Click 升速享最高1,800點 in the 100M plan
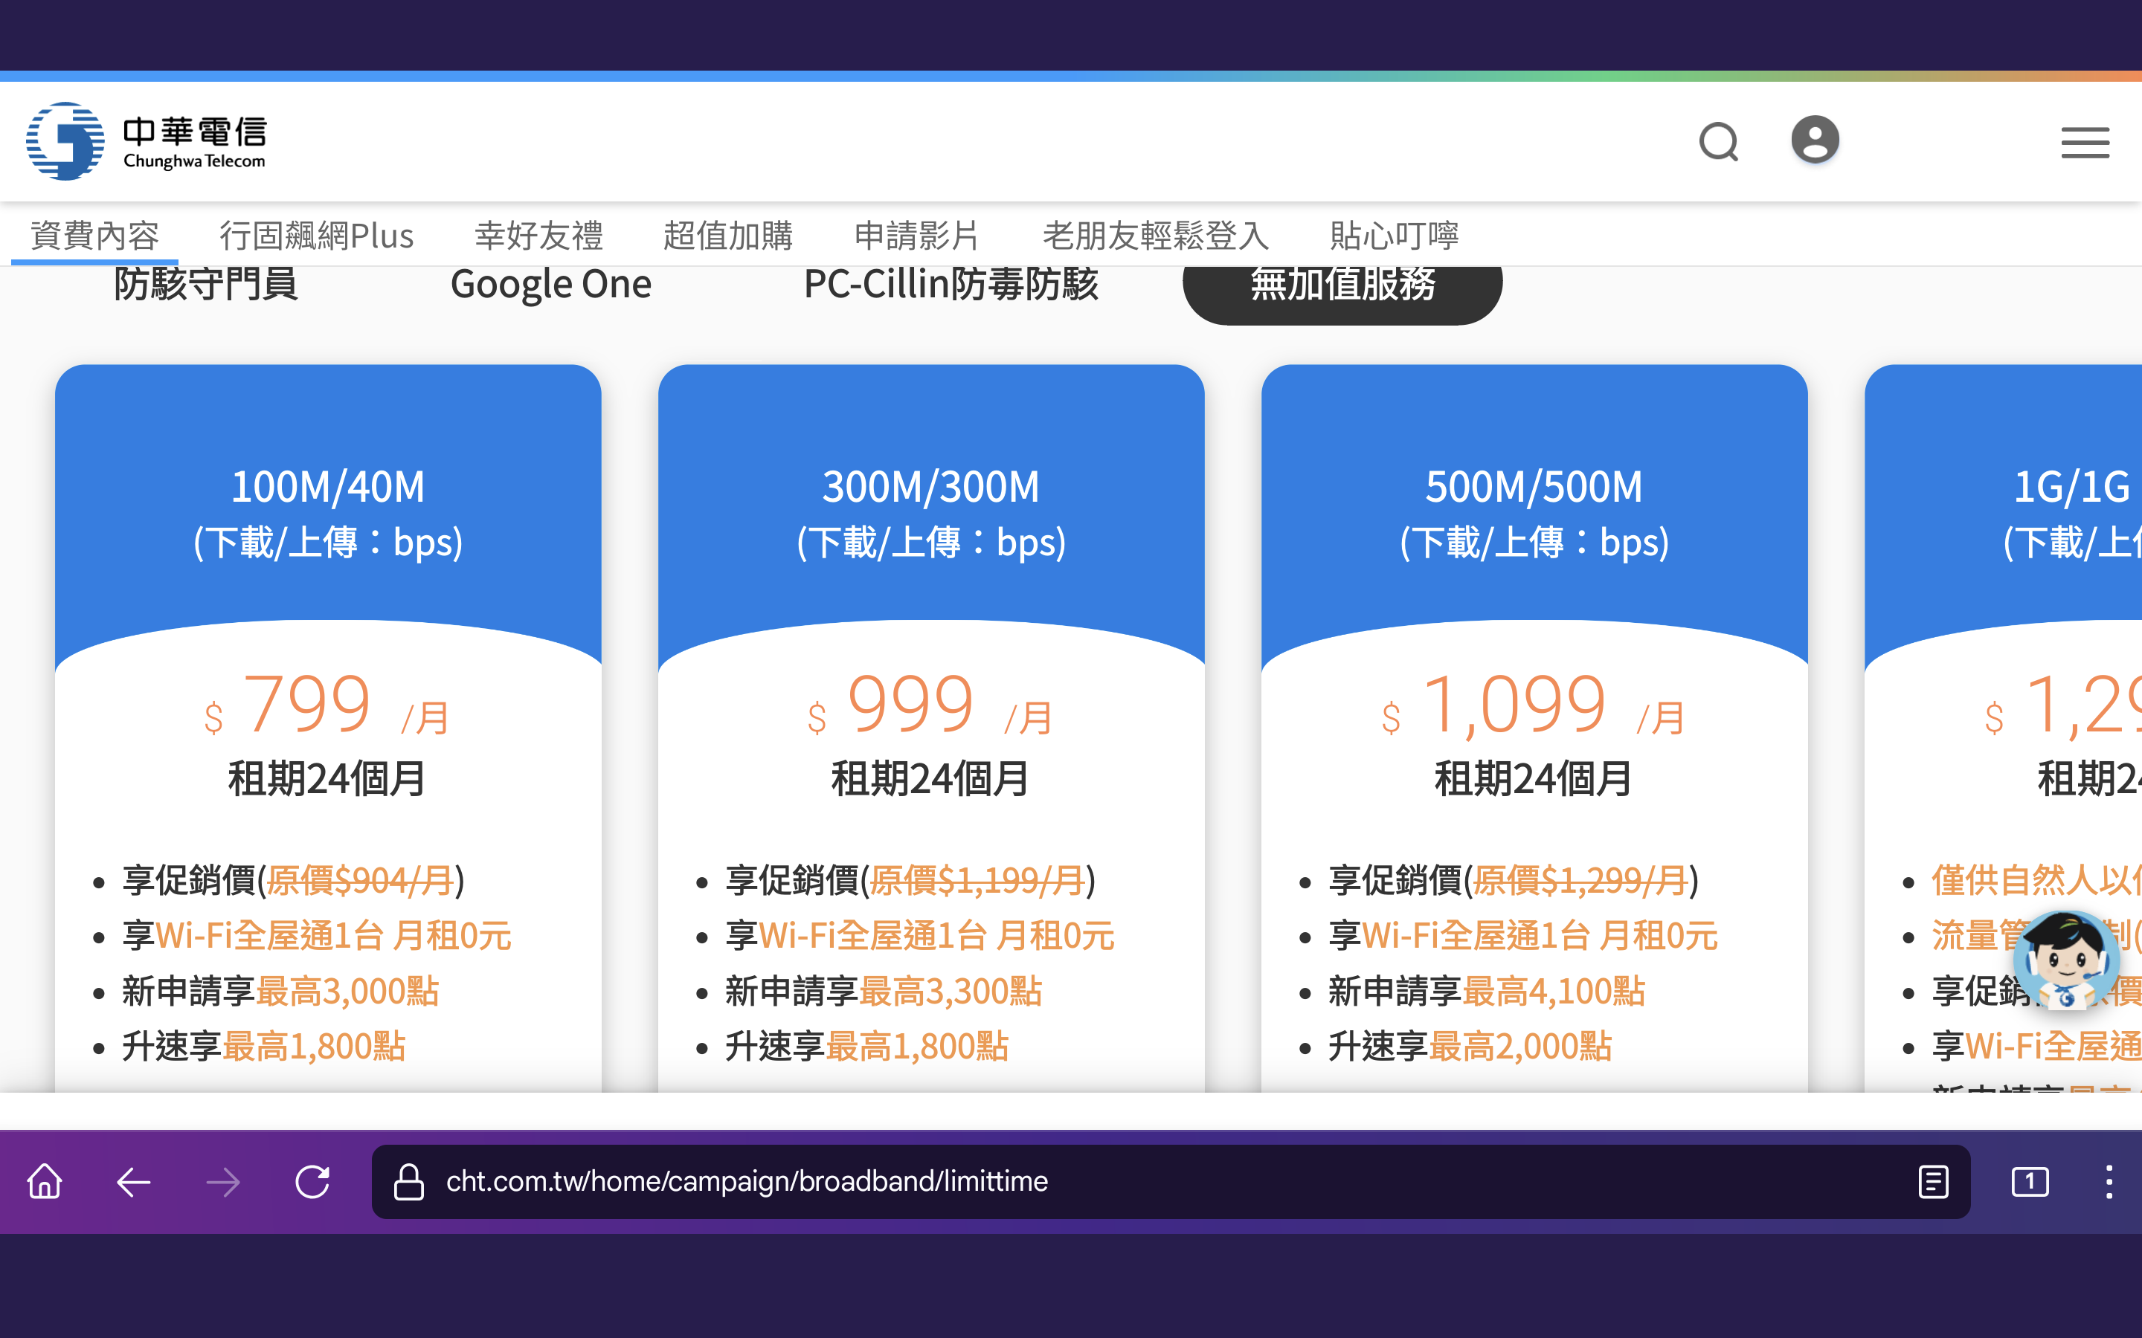The width and height of the screenshot is (2142, 1338). pos(264,1047)
